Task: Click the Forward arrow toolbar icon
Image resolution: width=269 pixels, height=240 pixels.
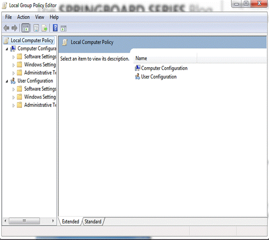Action: [x=14, y=28]
